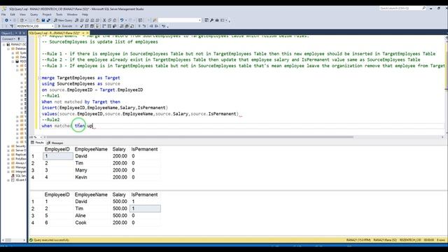Expand the Replication folder

coord(8,155)
